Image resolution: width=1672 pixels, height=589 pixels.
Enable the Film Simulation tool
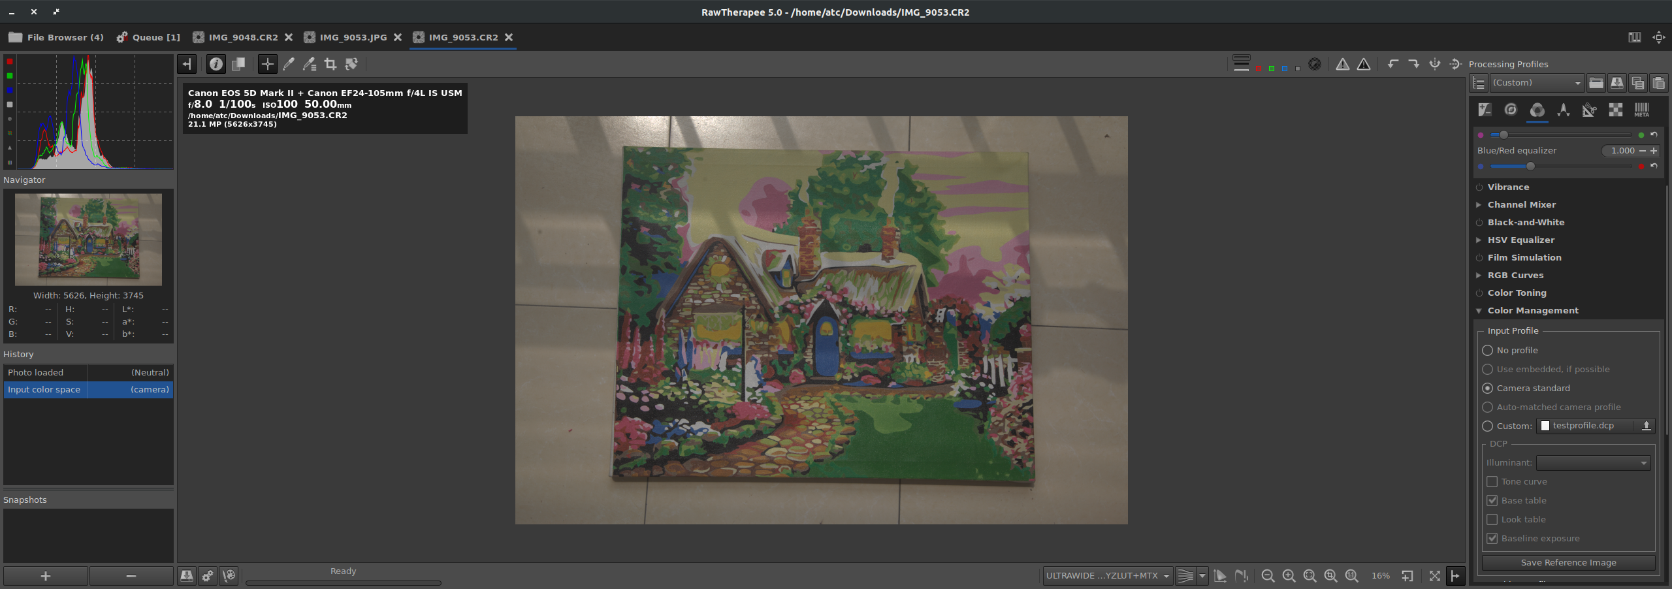1479,258
